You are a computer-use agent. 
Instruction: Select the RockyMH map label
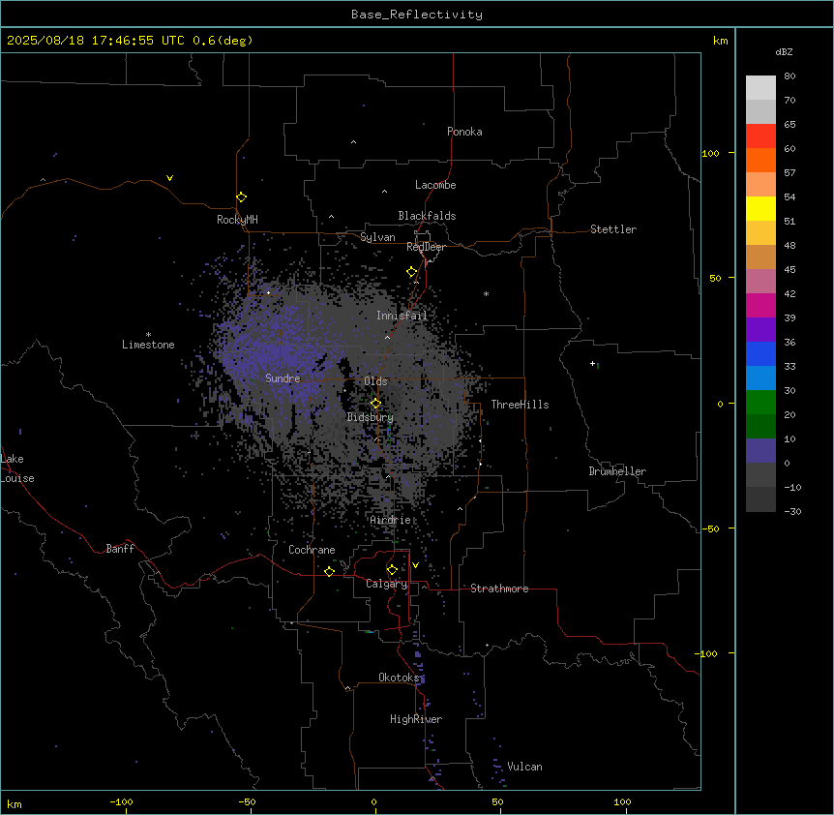[x=237, y=220]
